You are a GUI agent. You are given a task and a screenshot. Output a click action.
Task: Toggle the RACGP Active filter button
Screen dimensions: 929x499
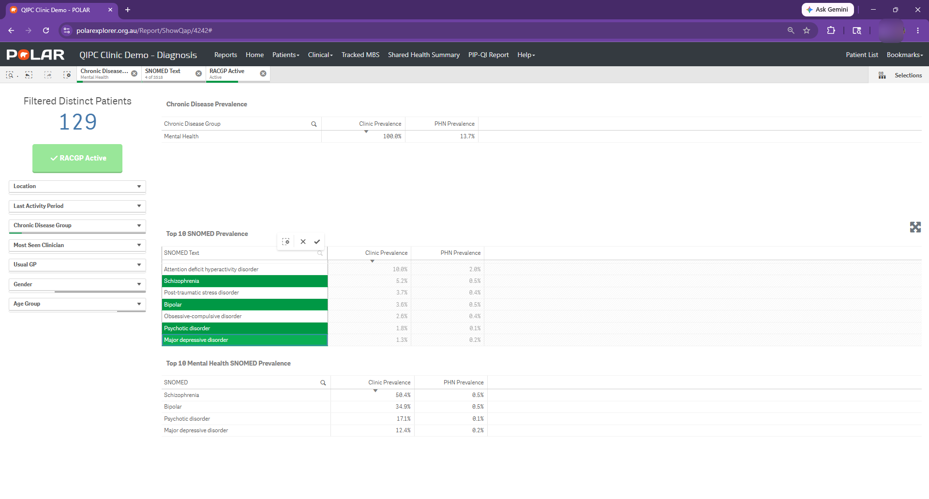(x=77, y=158)
